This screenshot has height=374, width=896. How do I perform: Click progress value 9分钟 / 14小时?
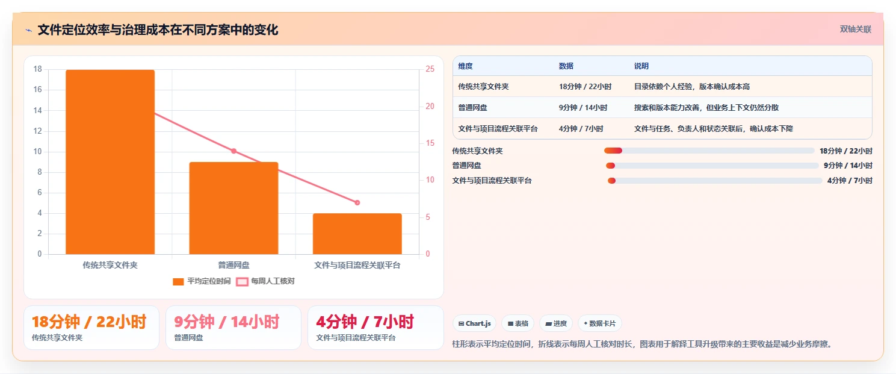848,166
